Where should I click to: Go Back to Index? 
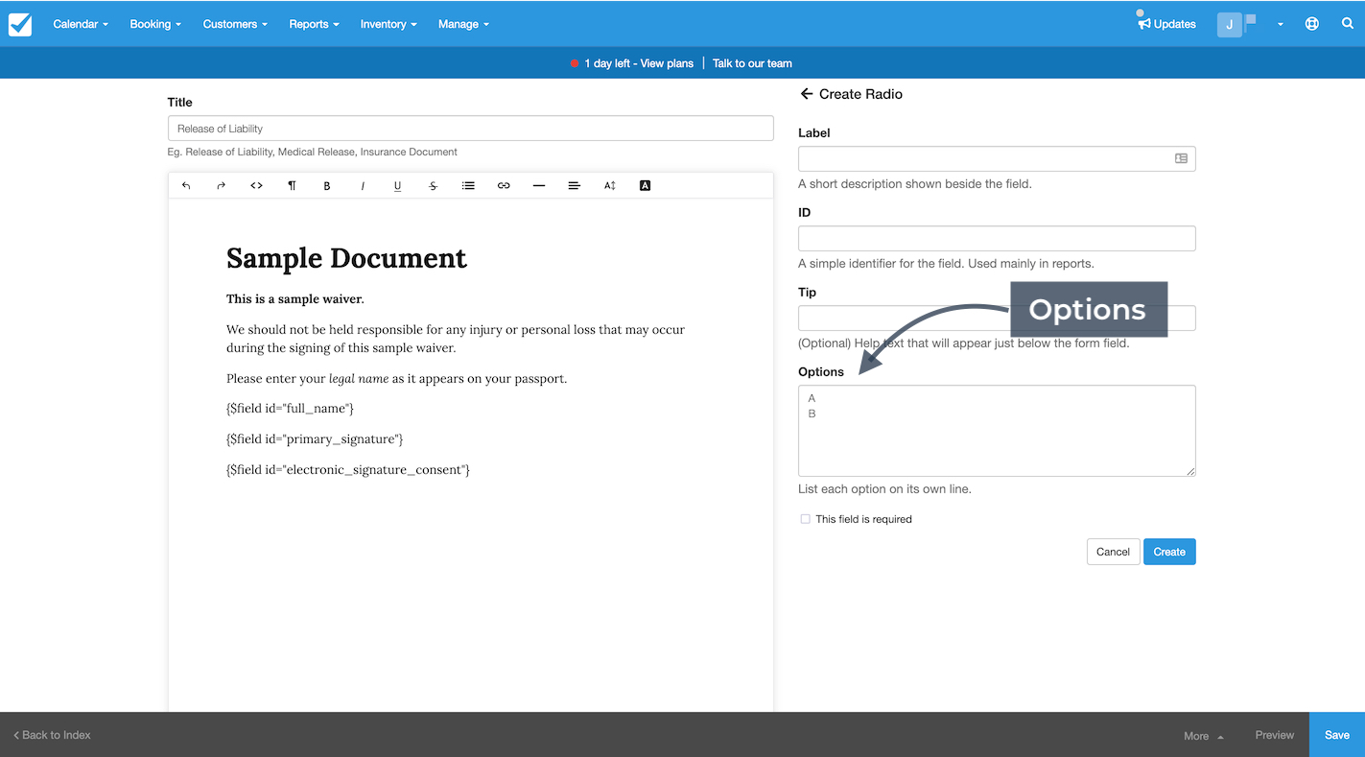pos(52,735)
